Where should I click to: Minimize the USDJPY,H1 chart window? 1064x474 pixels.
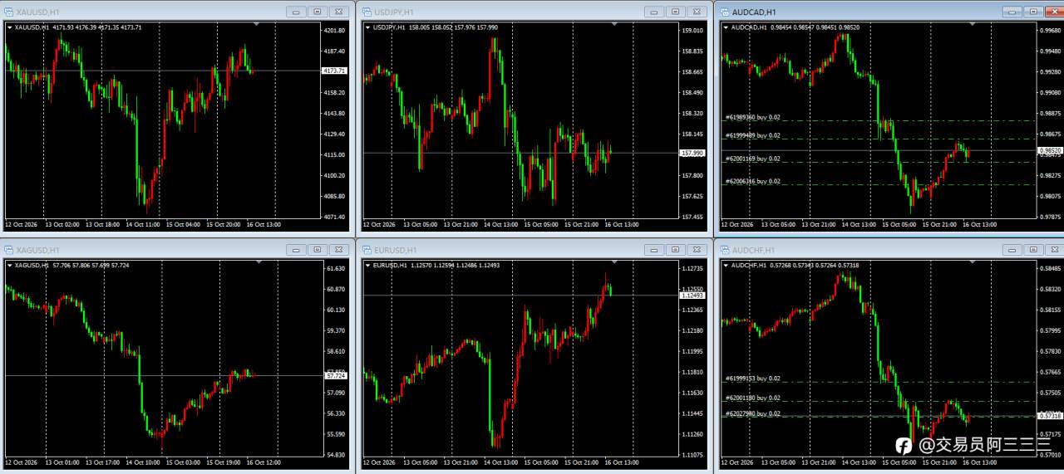(x=654, y=12)
